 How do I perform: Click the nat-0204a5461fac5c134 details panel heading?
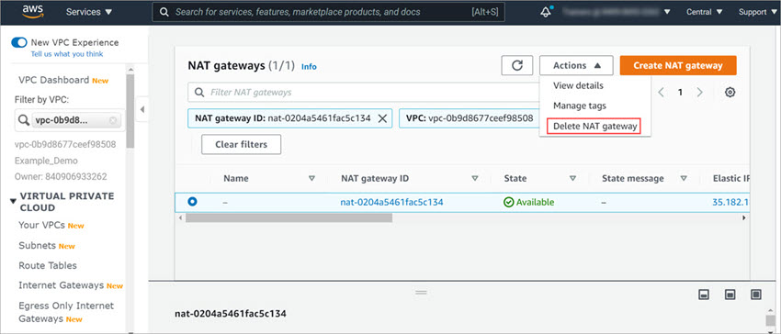pos(231,314)
